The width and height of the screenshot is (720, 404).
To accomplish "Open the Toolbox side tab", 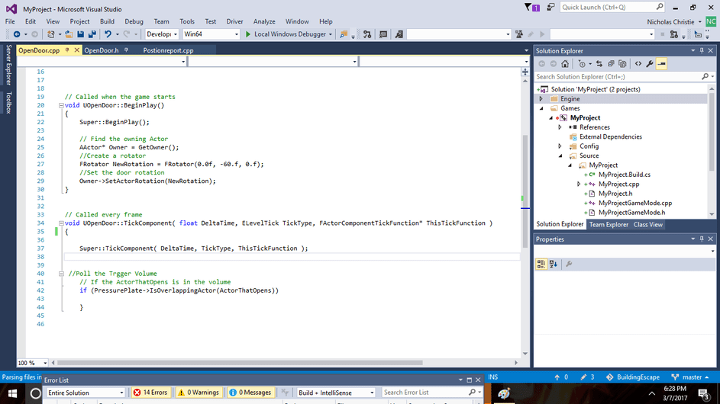I will click(8, 102).
